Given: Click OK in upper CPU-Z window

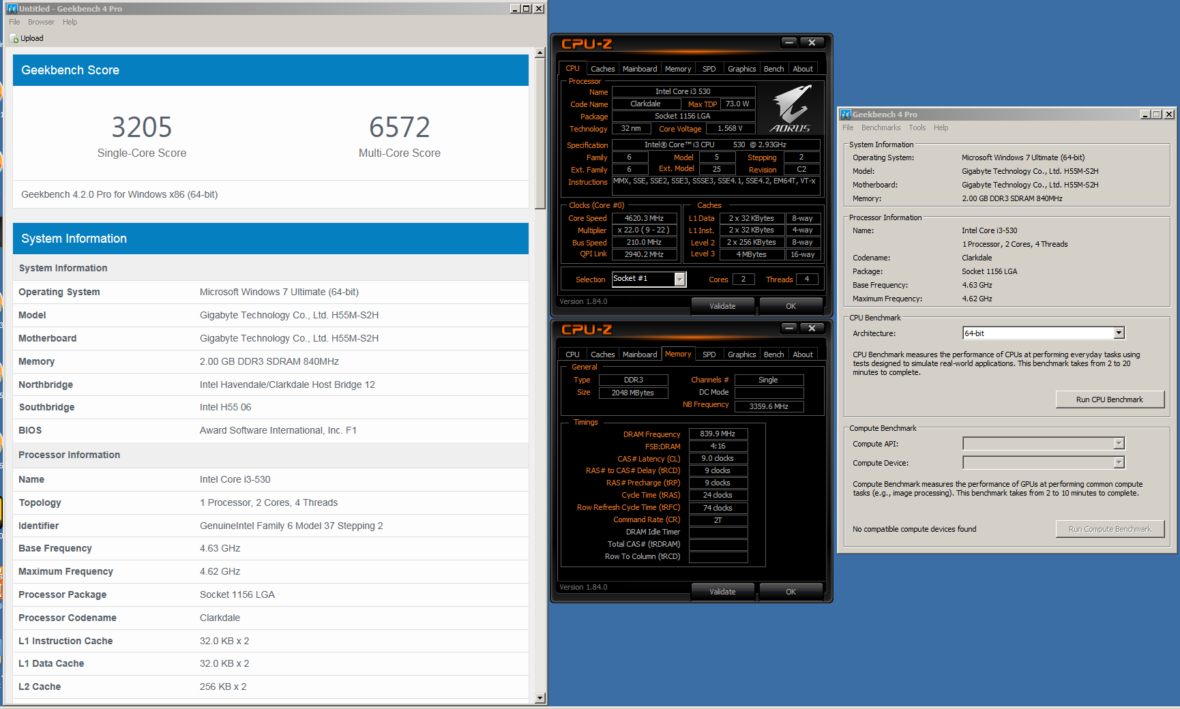Looking at the screenshot, I should tap(791, 306).
